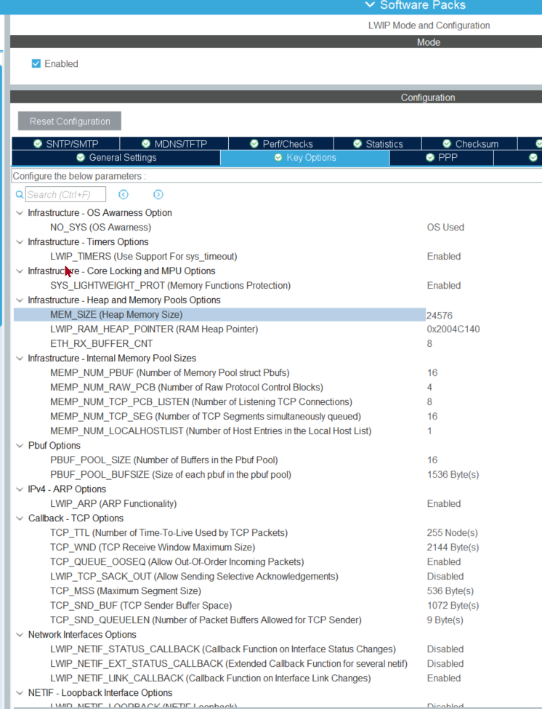Collapse Infrastructure - Timers Options group
Screen dimensions: 542x709
coord(20,242)
